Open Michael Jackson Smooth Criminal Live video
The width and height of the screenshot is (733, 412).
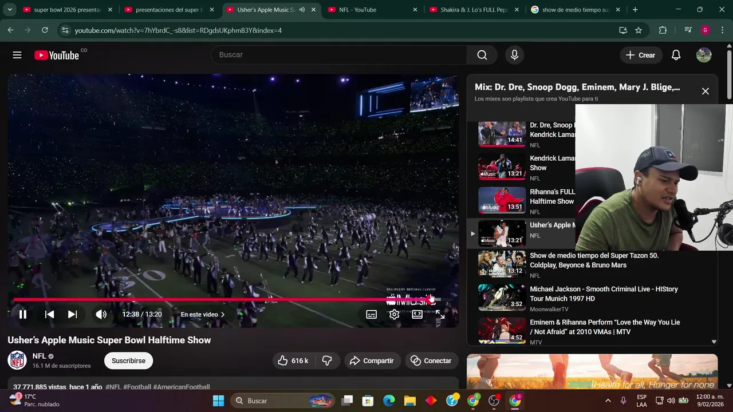[x=604, y=294]
